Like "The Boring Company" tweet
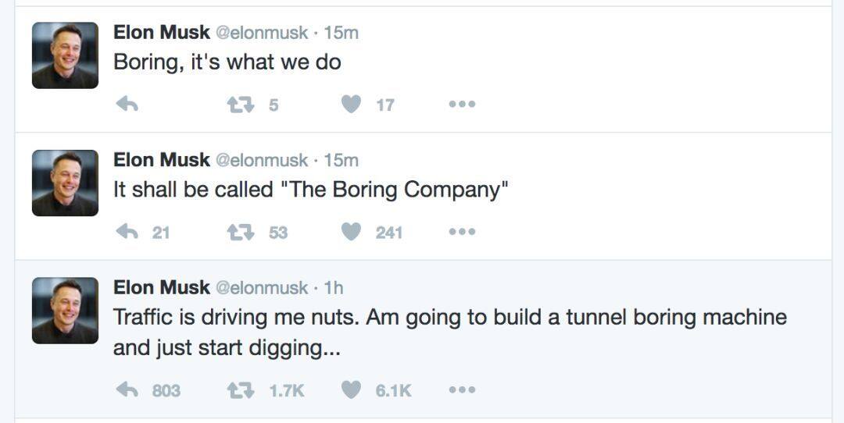Screen dimensions: 844x423 coord(352,232)
